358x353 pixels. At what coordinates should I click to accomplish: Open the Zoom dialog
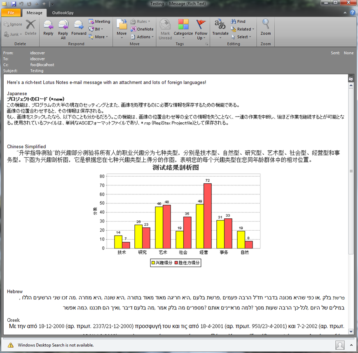coord(266,28)
